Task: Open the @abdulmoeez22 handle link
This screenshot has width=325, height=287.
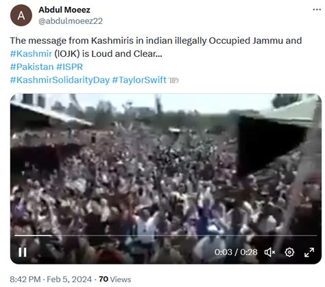Action: [x=71, y=21]
